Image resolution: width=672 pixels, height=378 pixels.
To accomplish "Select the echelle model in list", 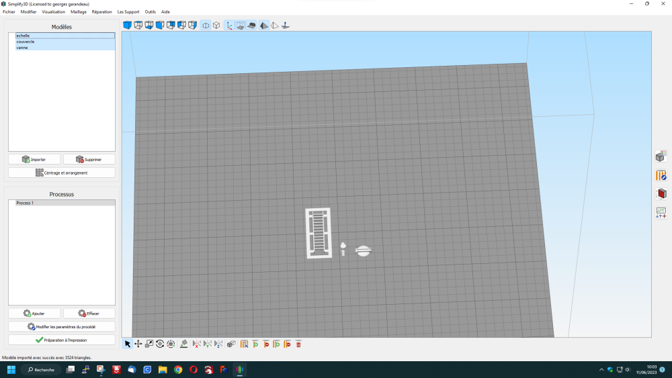I will click(x=65, y=36).
